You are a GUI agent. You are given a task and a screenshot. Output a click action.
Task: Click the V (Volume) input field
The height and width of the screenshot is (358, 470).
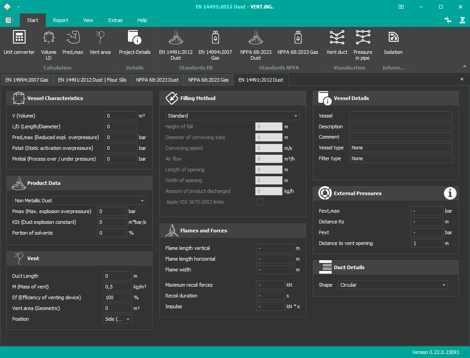point(121,116)
